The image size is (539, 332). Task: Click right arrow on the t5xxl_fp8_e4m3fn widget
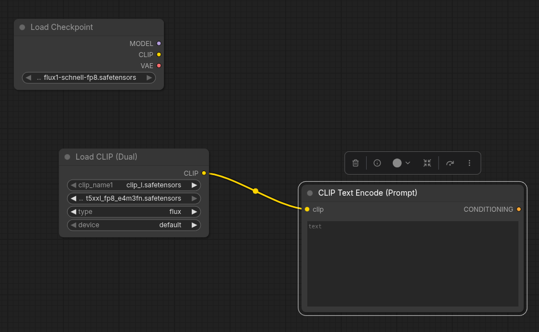pyautogui.click(x=194, y=198)
